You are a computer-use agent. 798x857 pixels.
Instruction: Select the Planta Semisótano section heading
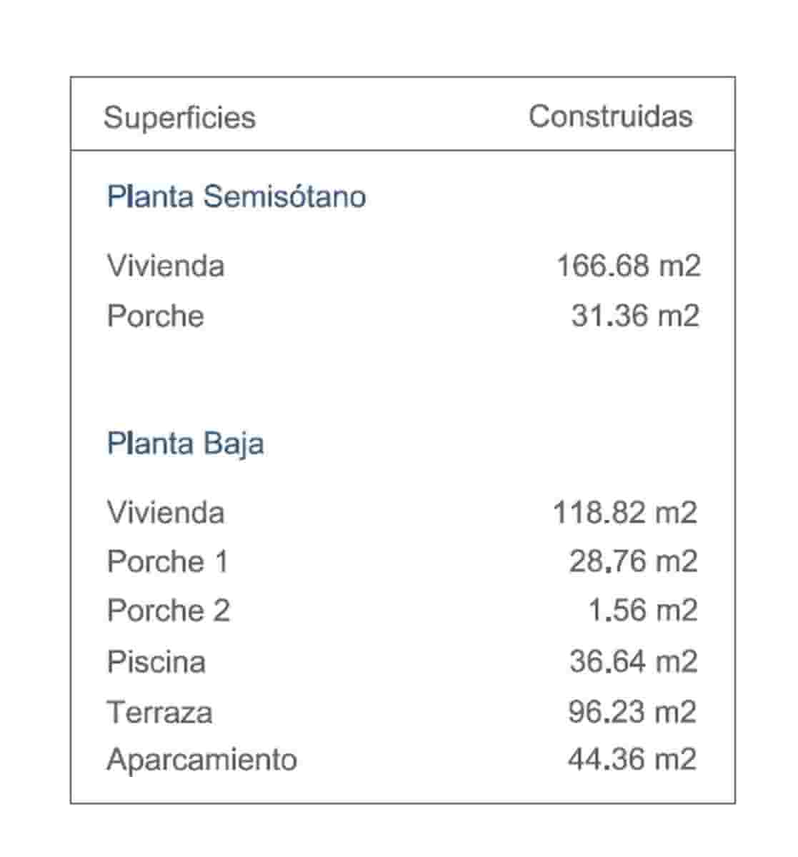tap(236, 196)
